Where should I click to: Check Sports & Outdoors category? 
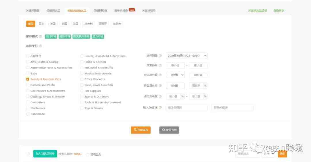(82, 97)
